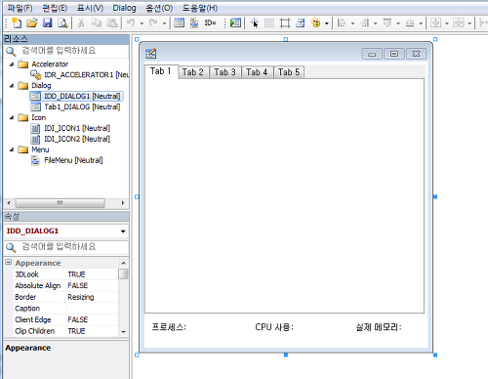This screenshot has height=379, width=488.
Task: Select IDR_ACCELERATOR1 resource in tree
Action: pyautogui.click(x=80, y=75)
